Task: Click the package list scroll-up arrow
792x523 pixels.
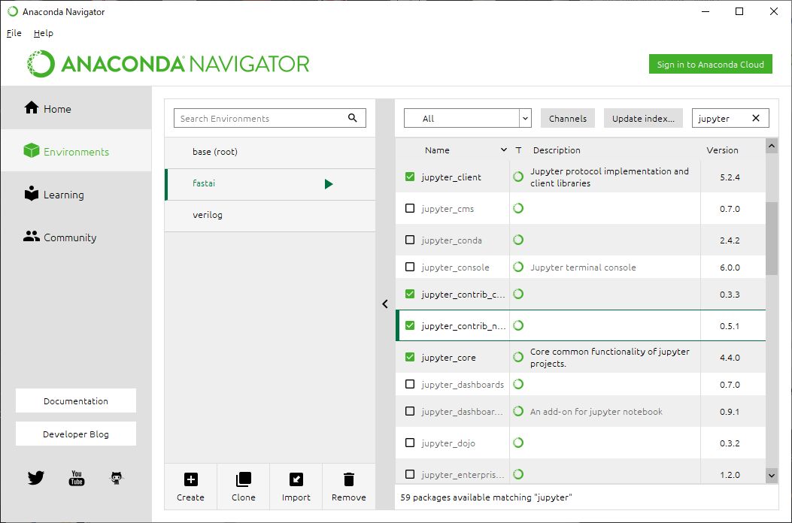Action: pos(771,146)
